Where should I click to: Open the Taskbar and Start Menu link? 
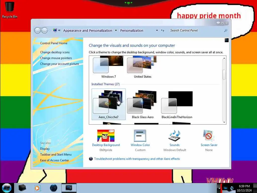pos(56,155)
